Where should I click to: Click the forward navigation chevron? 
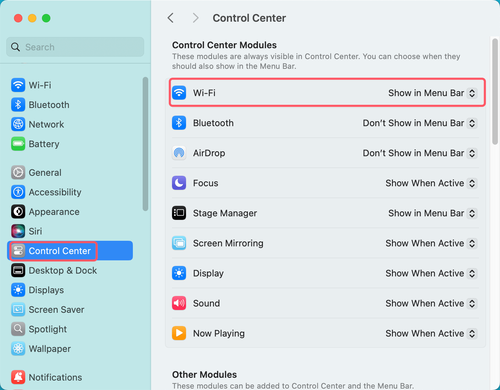click(195, 18)
